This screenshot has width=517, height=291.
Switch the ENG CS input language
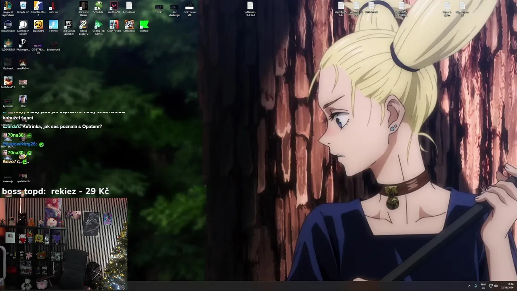[x=483, y=286]
